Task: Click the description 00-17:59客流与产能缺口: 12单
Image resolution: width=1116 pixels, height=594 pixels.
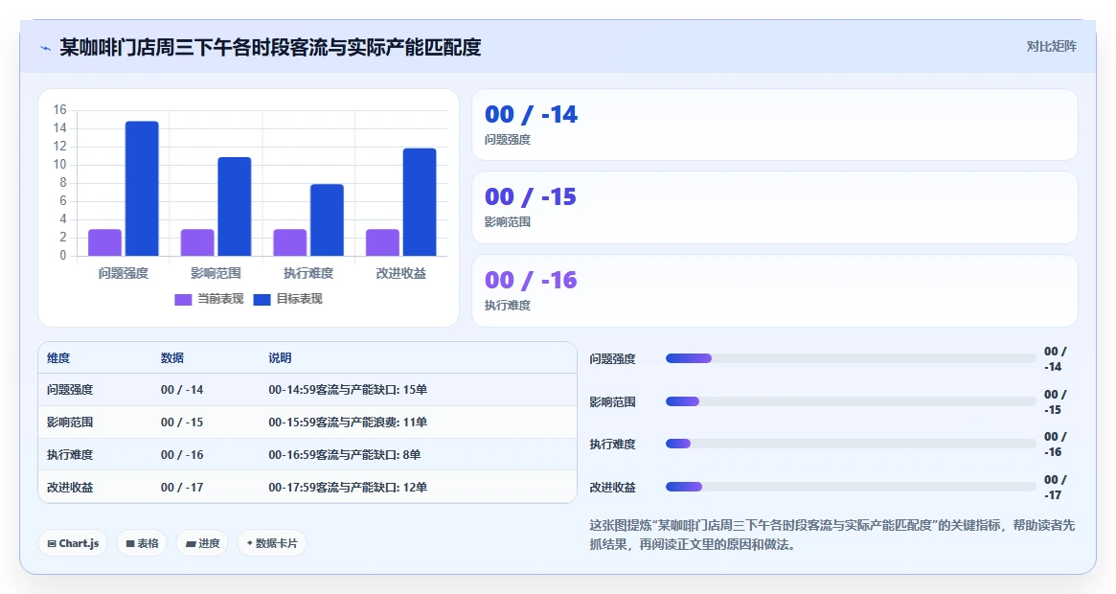Action: (348, 488)
